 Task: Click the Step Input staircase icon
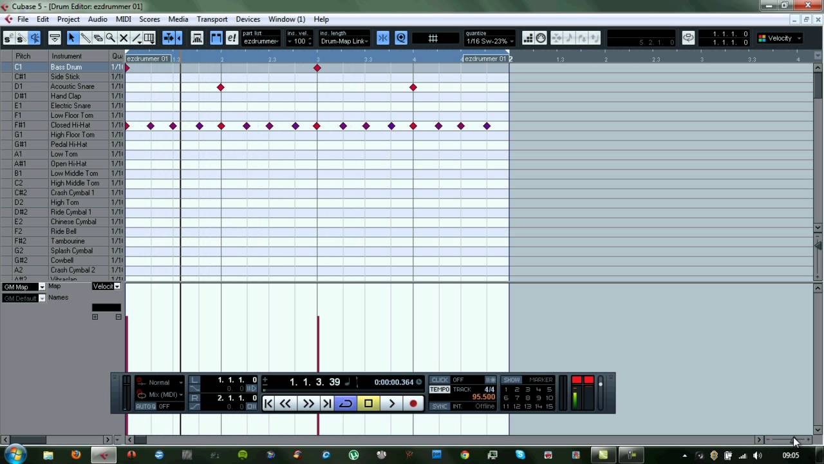tap(528, 38)
